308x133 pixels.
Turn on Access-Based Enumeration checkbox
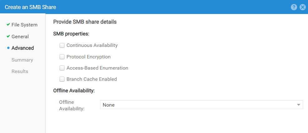62,68
